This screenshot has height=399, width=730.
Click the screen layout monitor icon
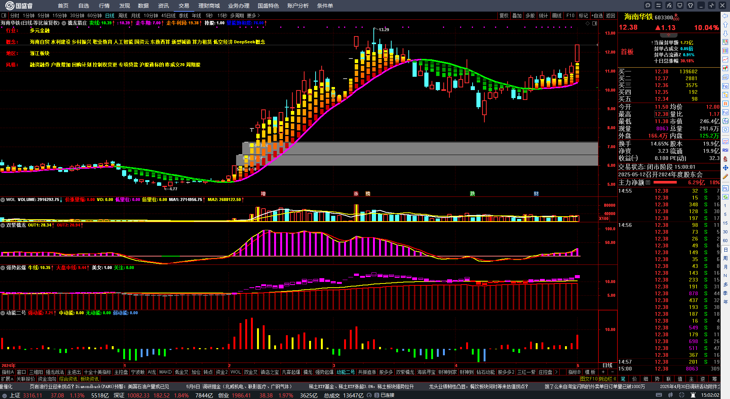[x=680, y=5]
